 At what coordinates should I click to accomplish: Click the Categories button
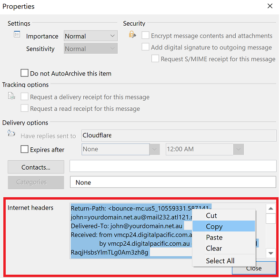[36, 182]
